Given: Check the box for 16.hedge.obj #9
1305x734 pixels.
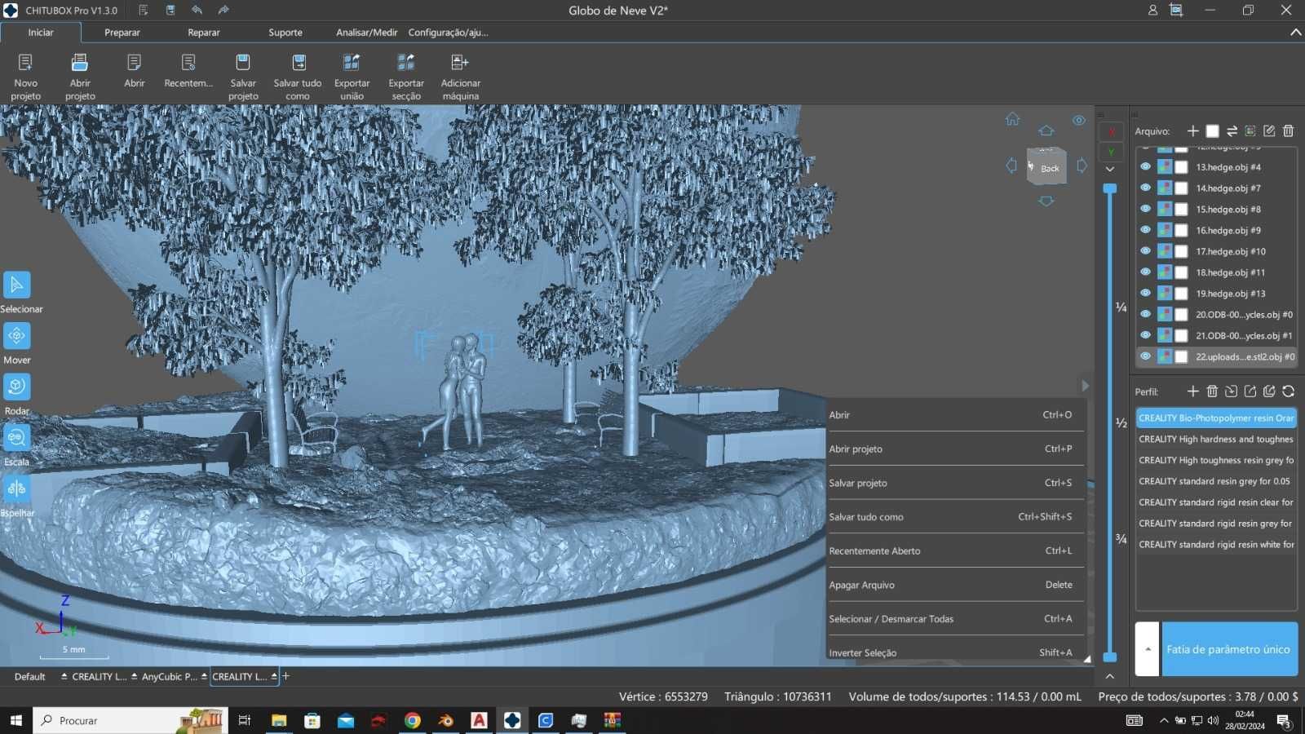Looking at the screenshot, I should (1181, 230).
